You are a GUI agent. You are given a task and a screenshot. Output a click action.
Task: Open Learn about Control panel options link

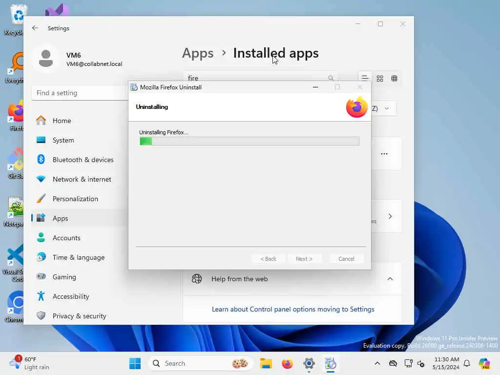coord(293,309)
